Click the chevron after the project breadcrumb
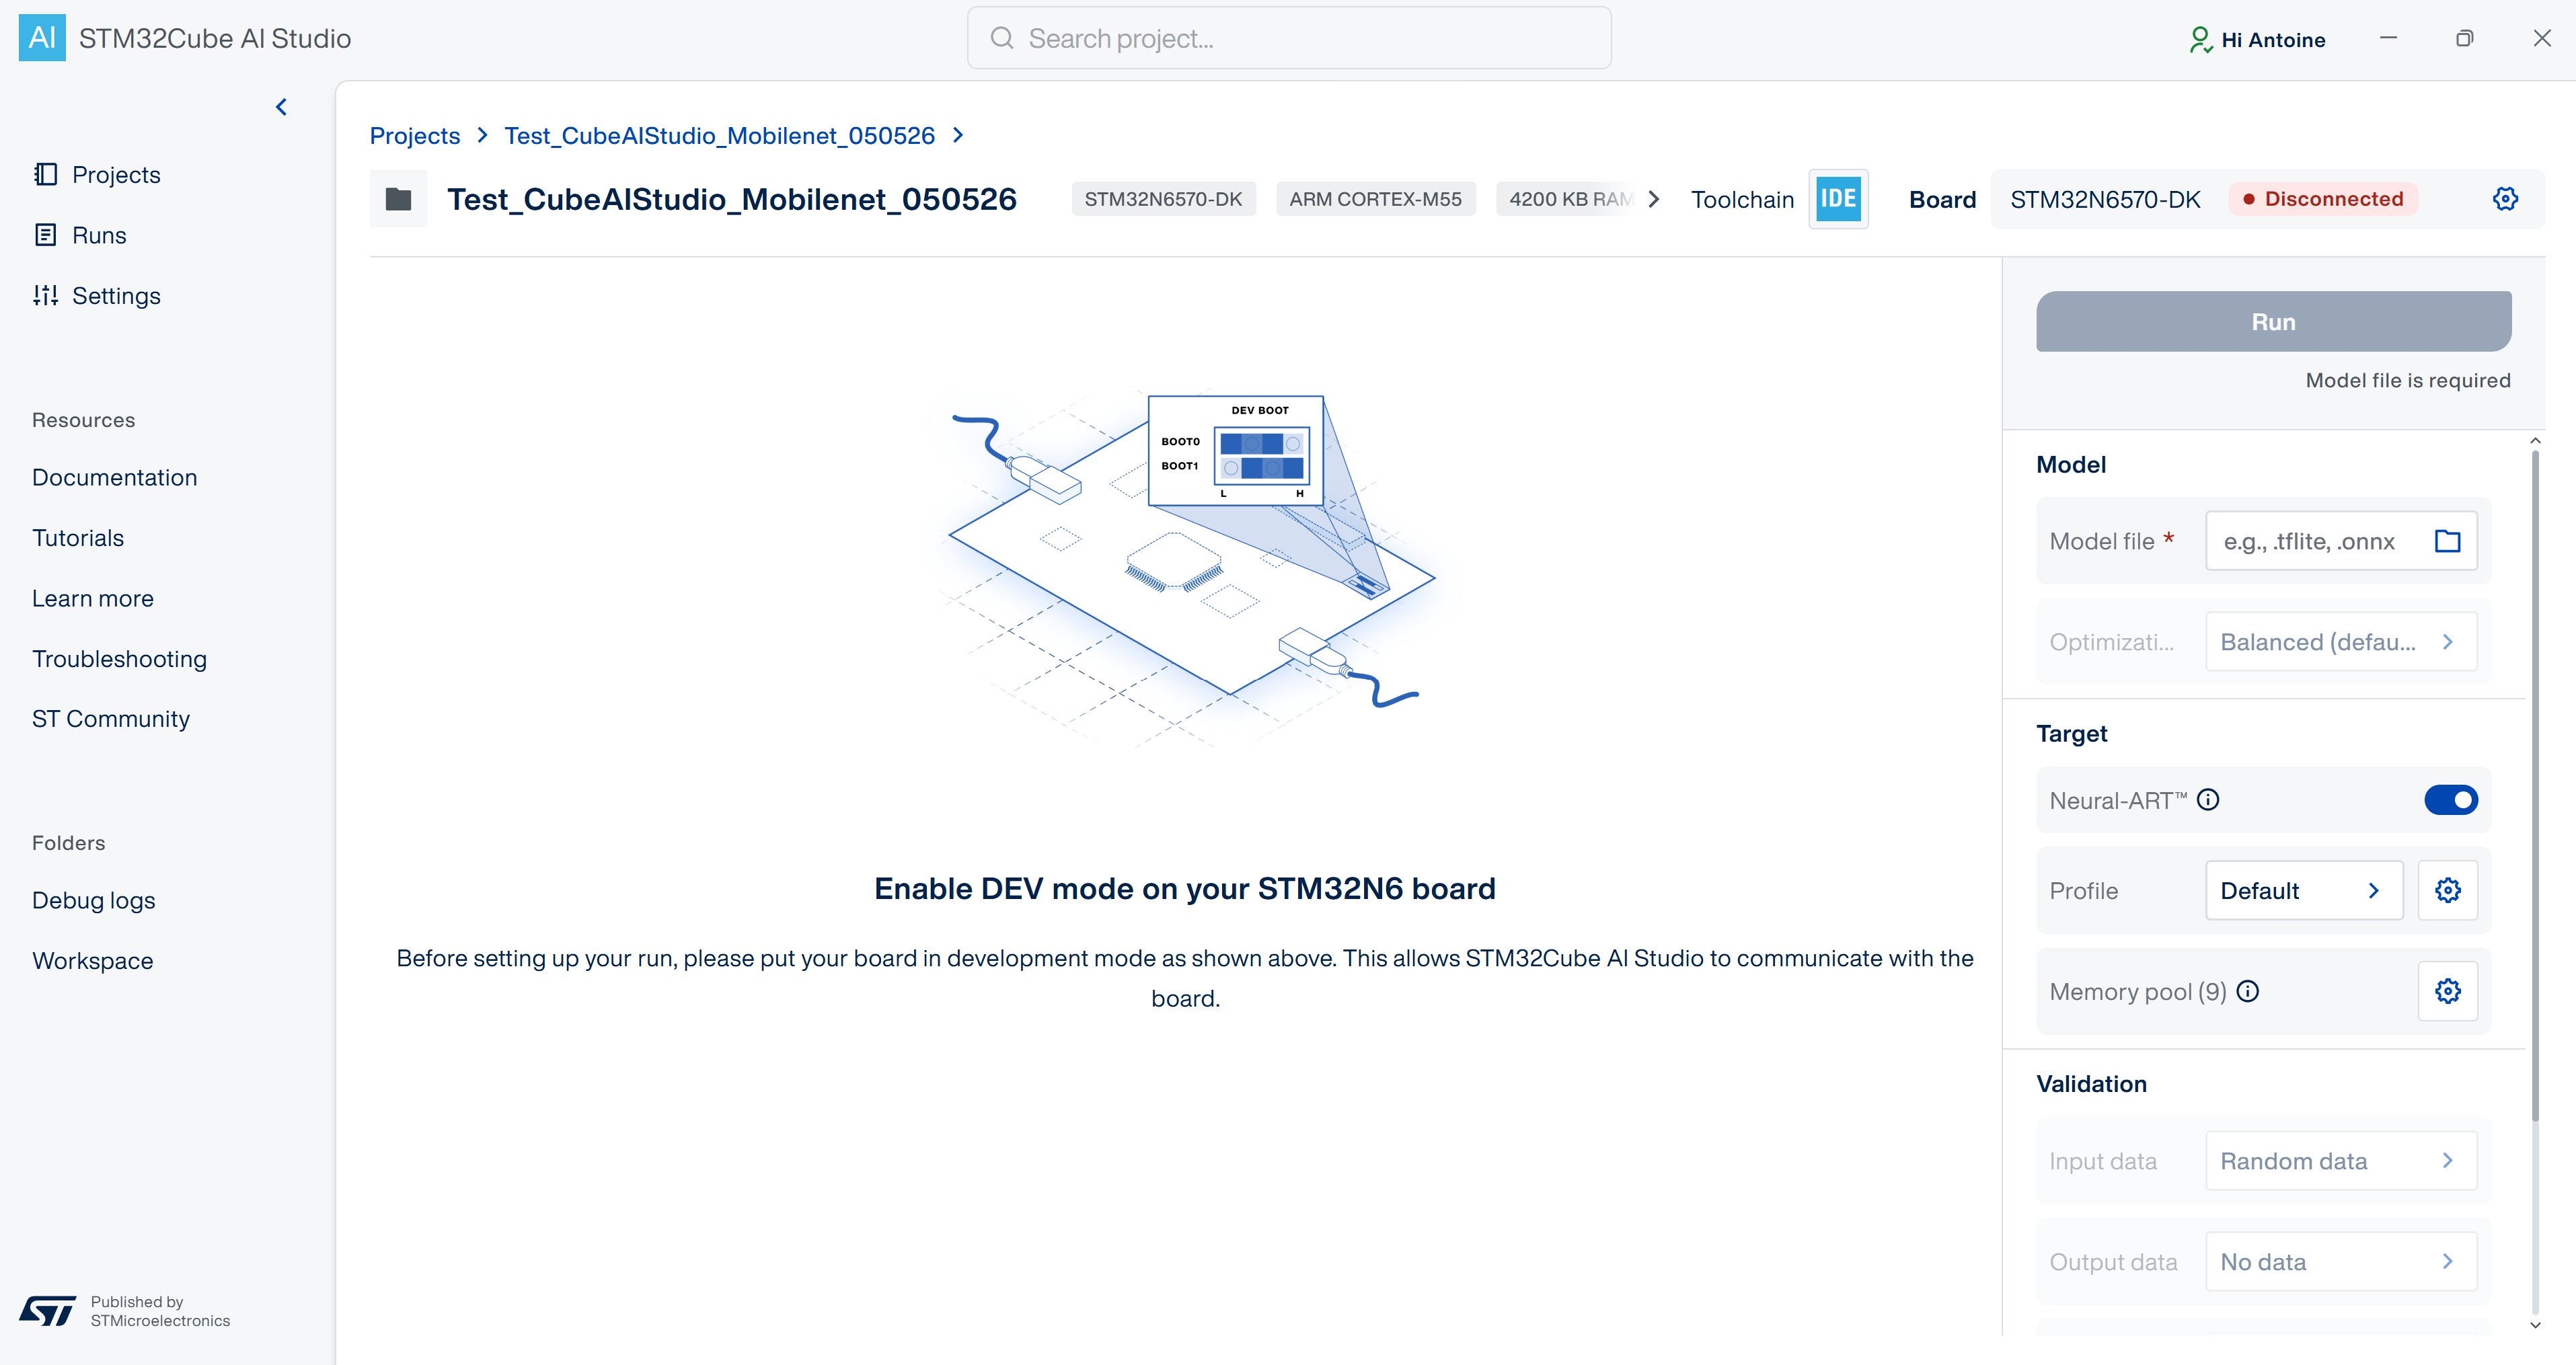This screenshot has height=1365, width=2576. 958,135
